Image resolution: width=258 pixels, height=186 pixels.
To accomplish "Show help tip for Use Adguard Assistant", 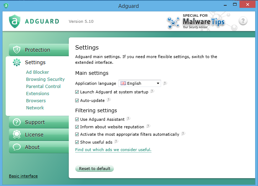I will coord(128,118).
